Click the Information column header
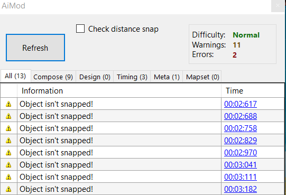This screenshot has width=286, height=195. tap(119, 91)
